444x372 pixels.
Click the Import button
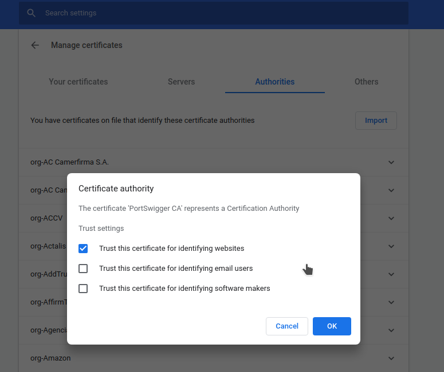tap(376, 121)
